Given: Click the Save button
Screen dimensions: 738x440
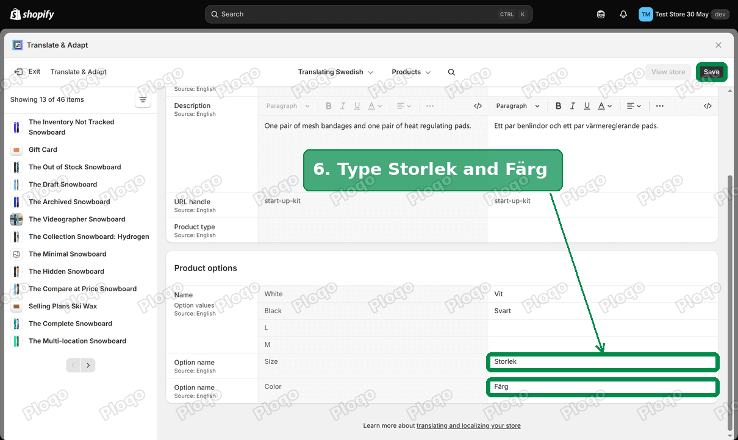Looking at the screenshot, I should (x=712, y=72).
